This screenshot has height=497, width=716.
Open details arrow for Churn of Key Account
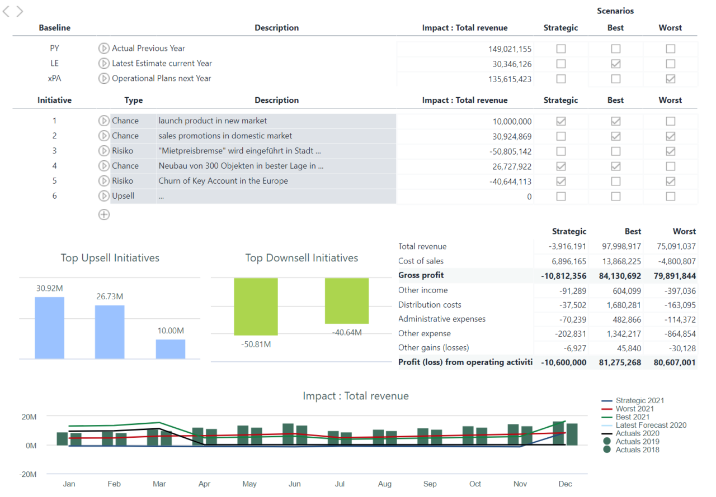(x=103, y=181)
